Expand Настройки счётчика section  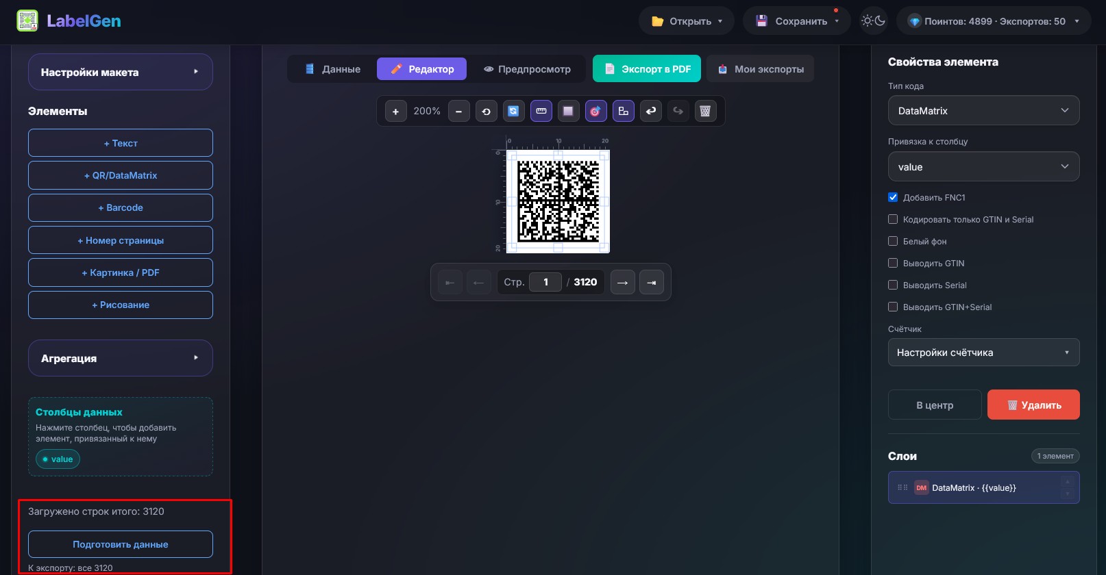click(x=983, y=353)
